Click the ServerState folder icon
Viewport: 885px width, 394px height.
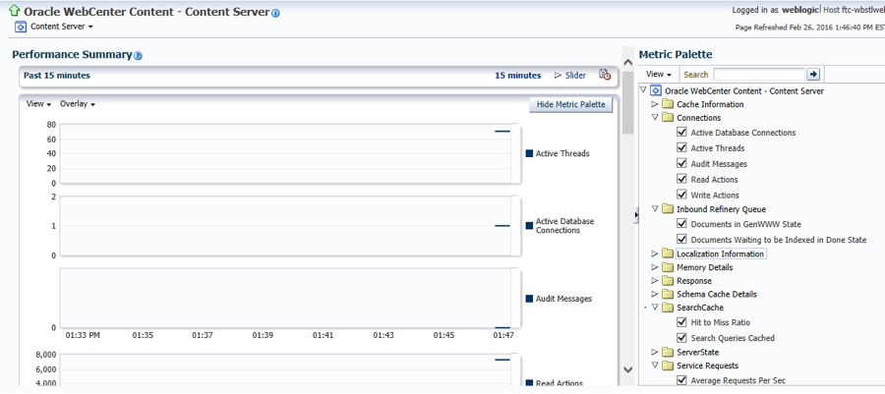coord(668,353)
